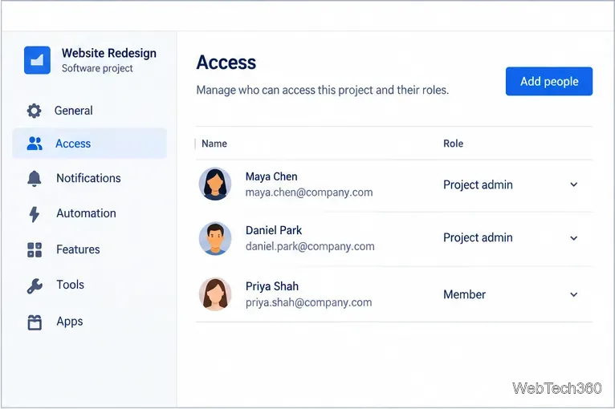Click Project admin role text for Daniel Park

(x=478, y=238)
